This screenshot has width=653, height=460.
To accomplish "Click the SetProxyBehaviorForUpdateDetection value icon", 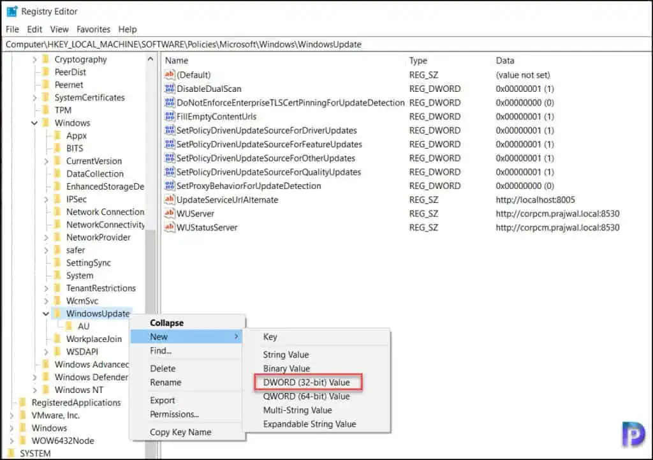I will coord(170,186).
